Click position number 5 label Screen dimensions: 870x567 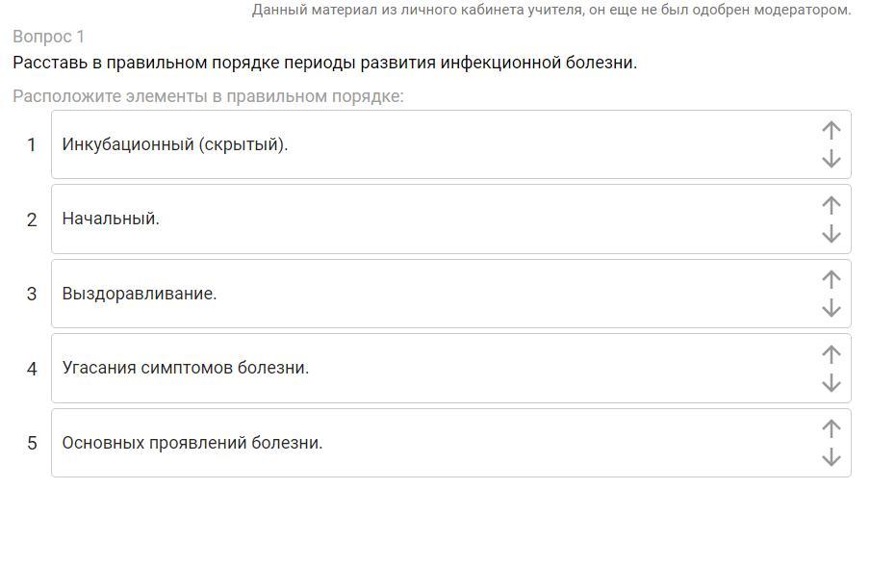click(32, 443)
